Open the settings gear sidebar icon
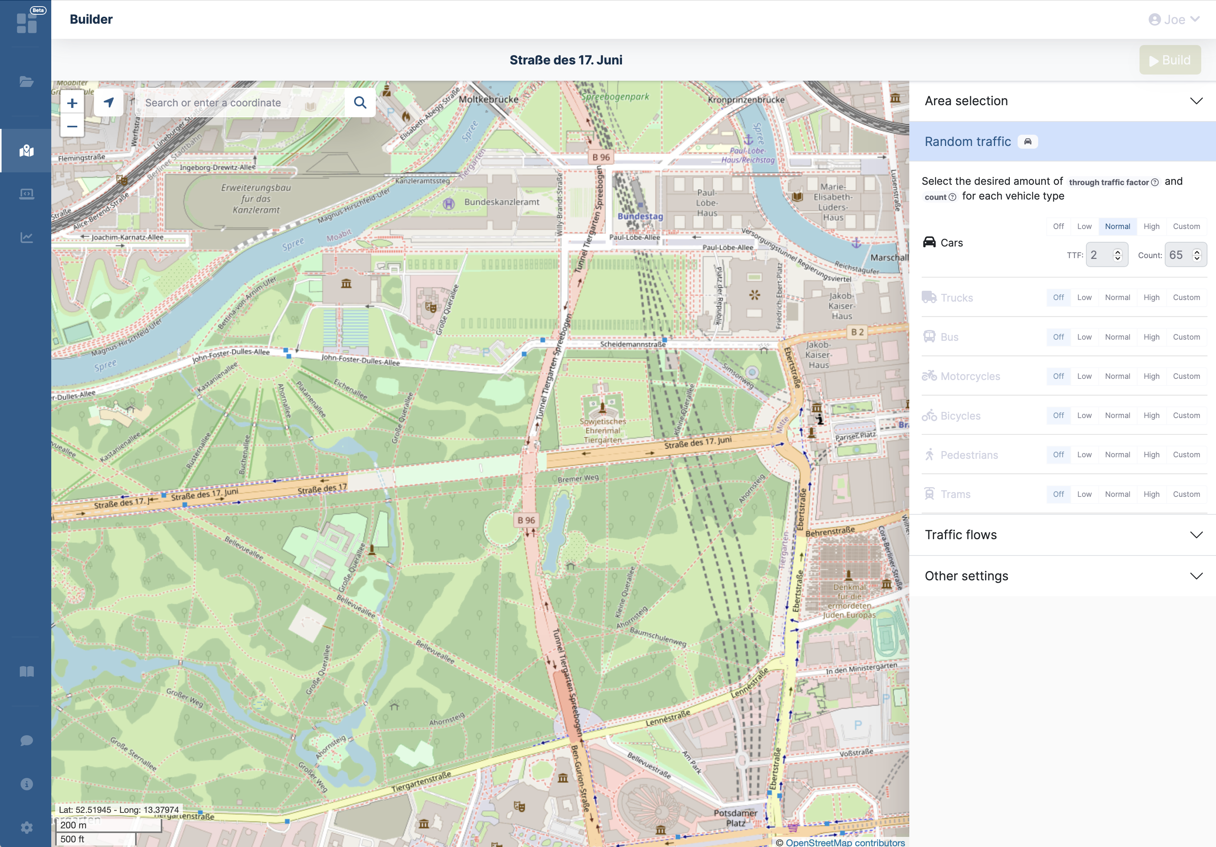The width and height of the screenshot is (1216, 847). (x=26, y=828)
